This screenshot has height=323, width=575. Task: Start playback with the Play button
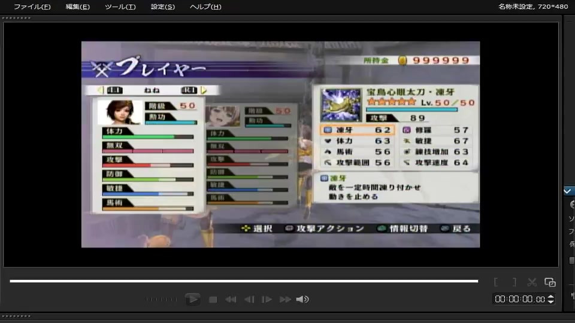click(192, 299)
